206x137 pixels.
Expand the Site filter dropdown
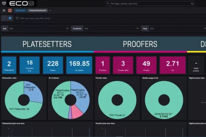tap(67, 28)
